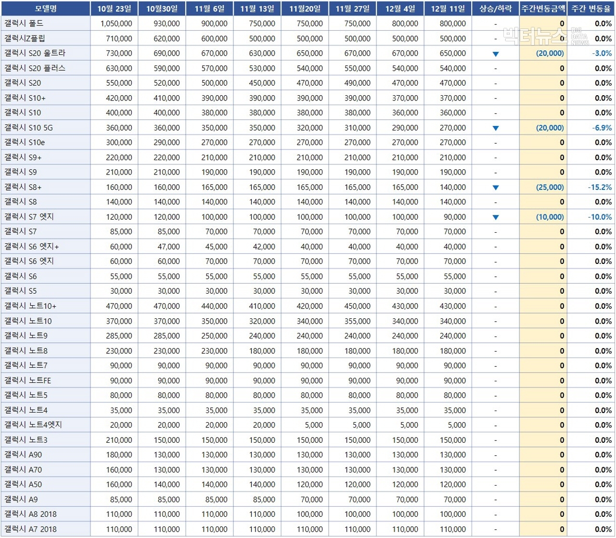Click the 355,000 price for 갤럭시 노트10

358,321
